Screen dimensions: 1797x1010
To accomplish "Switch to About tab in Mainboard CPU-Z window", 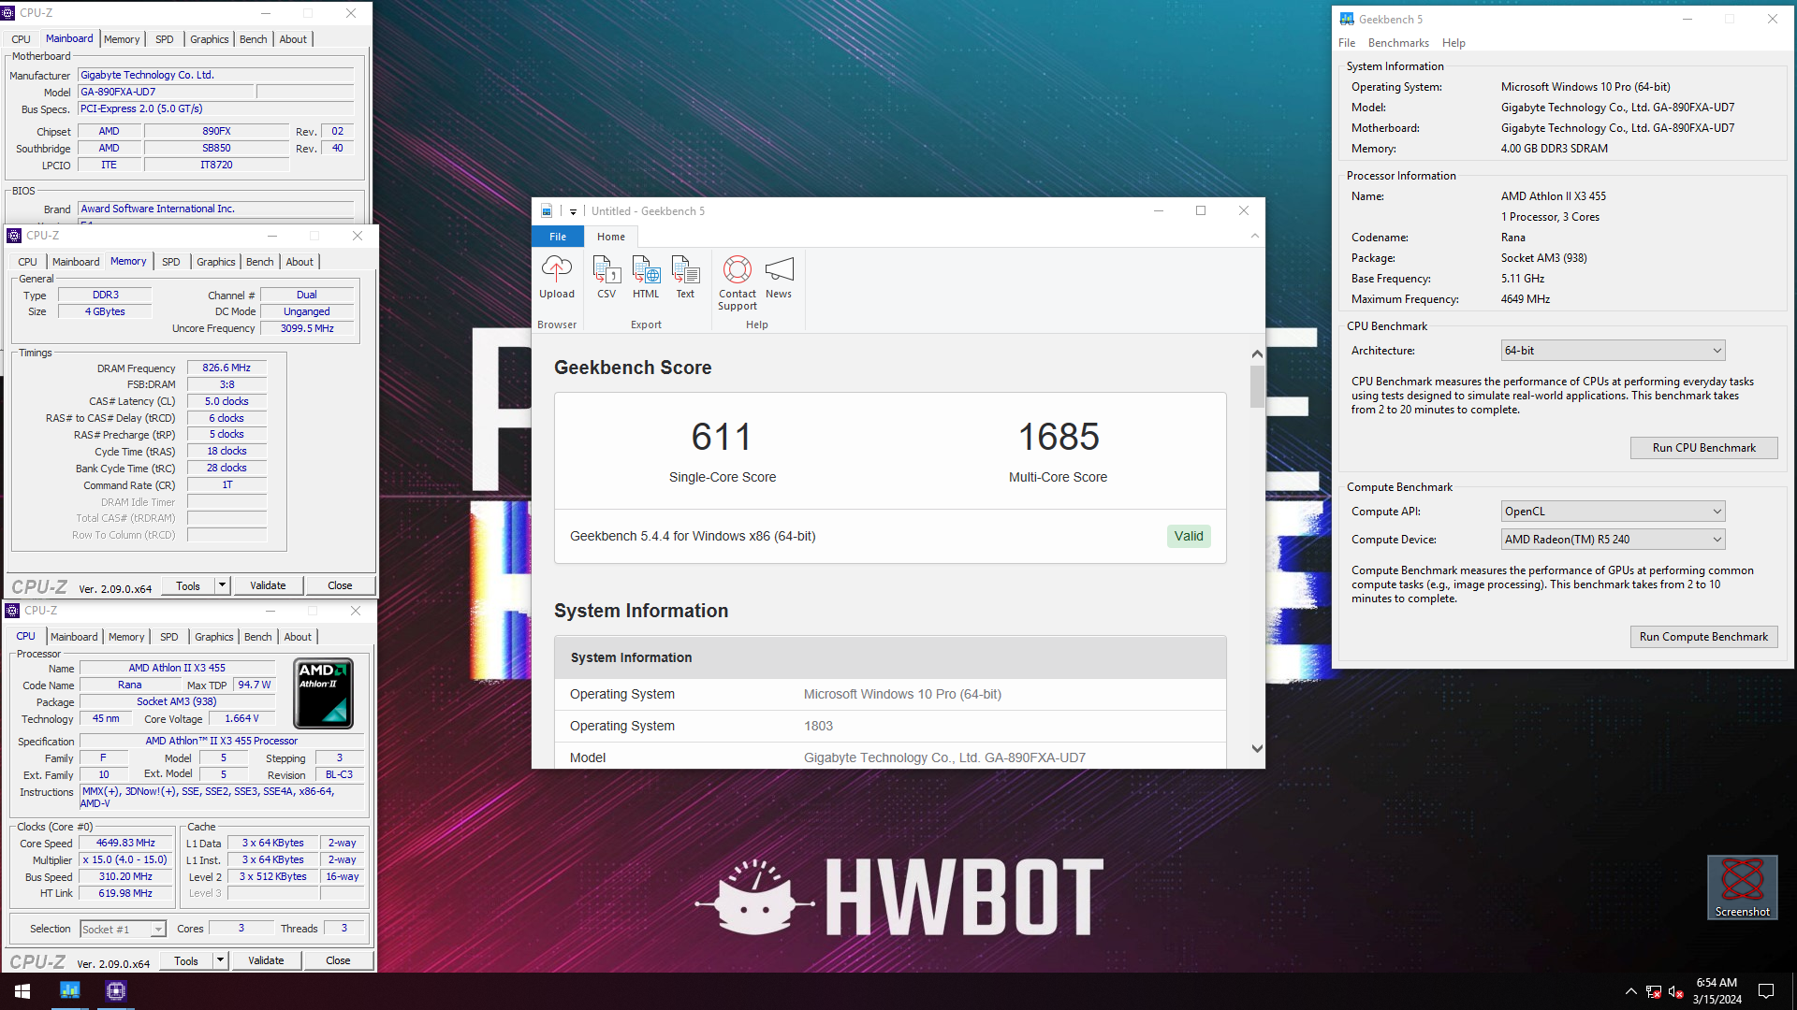I will coord(293,39).
